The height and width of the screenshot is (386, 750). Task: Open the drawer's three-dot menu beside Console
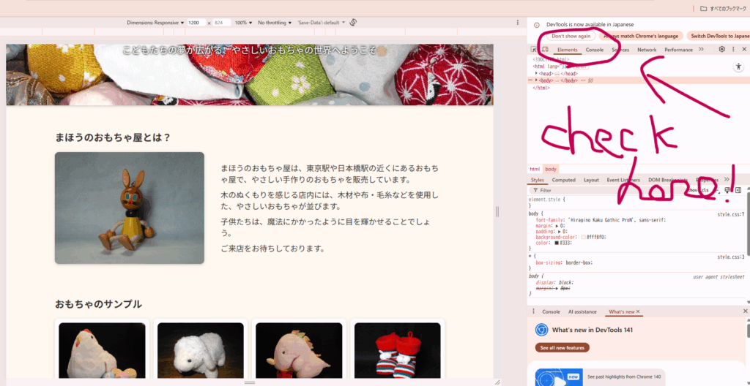click(x=533, y=311)
